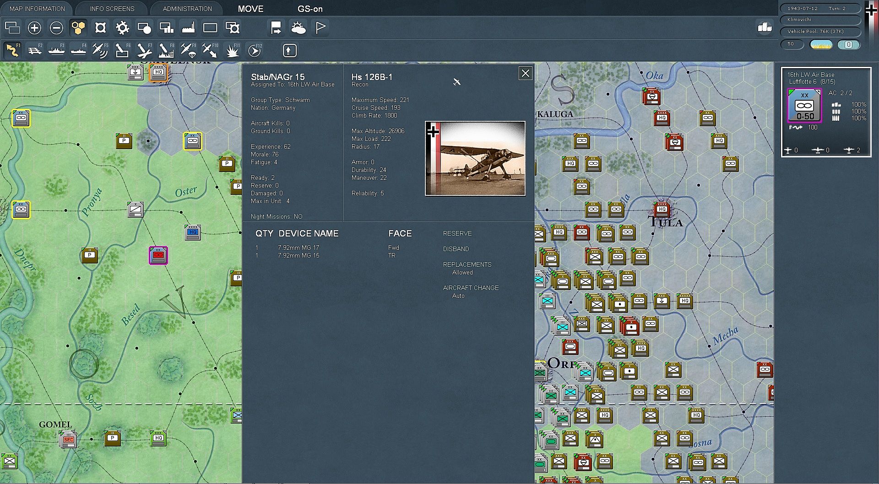Toggle AIRCRAFT CHANGE Auto setting
The image size is (879, 484).
458,296
